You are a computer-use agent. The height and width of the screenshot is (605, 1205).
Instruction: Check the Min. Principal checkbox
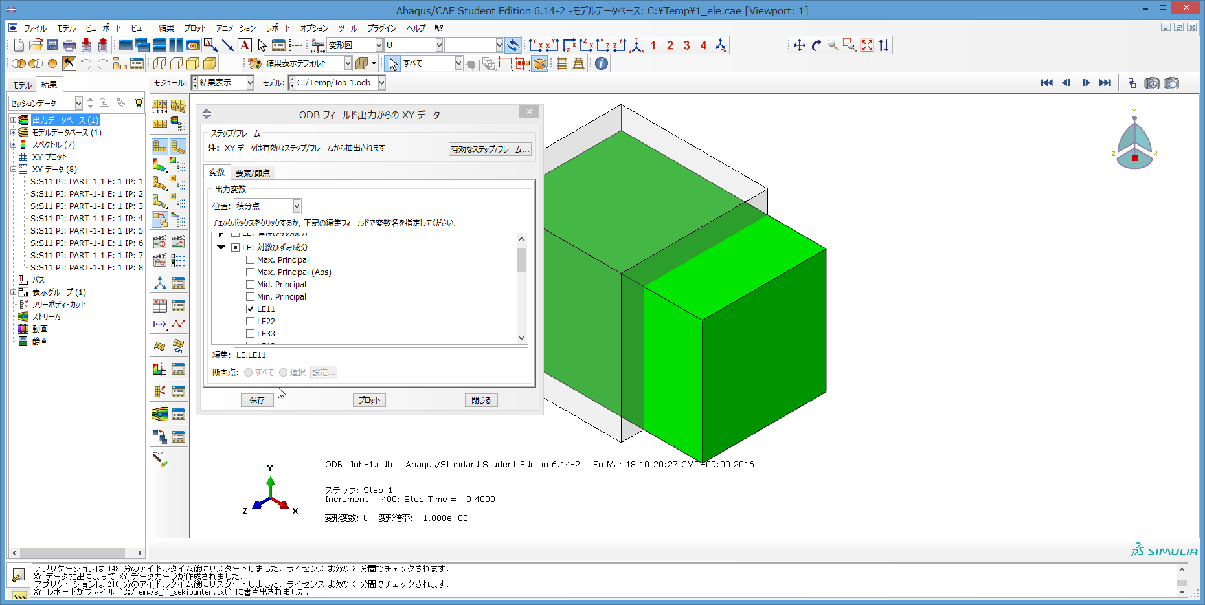tap(250, 297)
